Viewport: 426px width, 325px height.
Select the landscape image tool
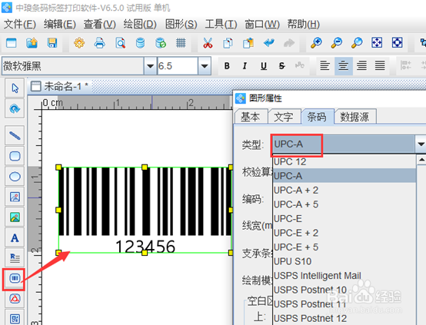(x=15, y=217)
